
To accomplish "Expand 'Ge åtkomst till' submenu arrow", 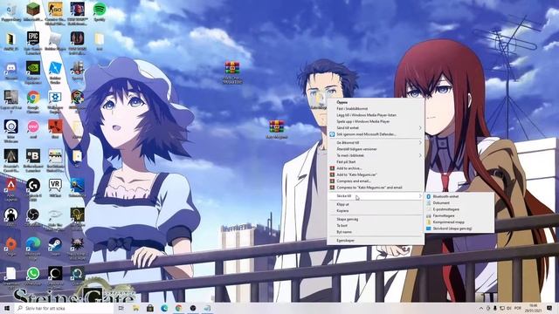I will coord(420,142).
